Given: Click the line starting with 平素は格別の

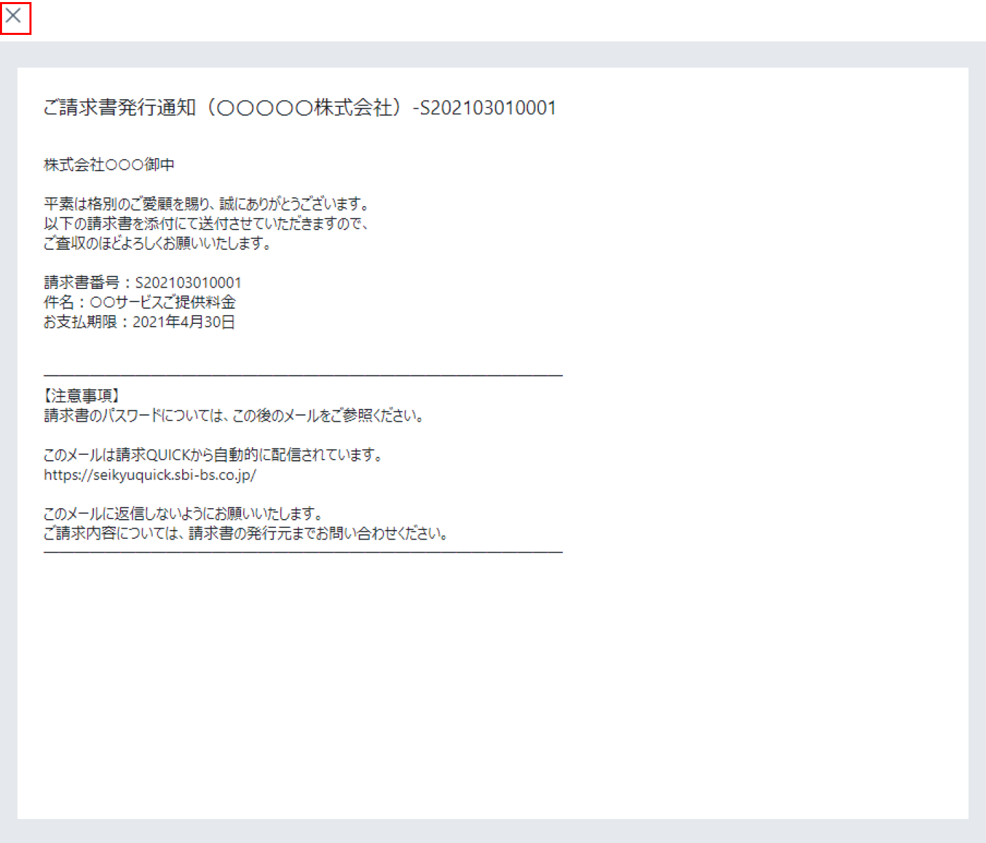Looking at the screenshot, I should click(207, 204).
